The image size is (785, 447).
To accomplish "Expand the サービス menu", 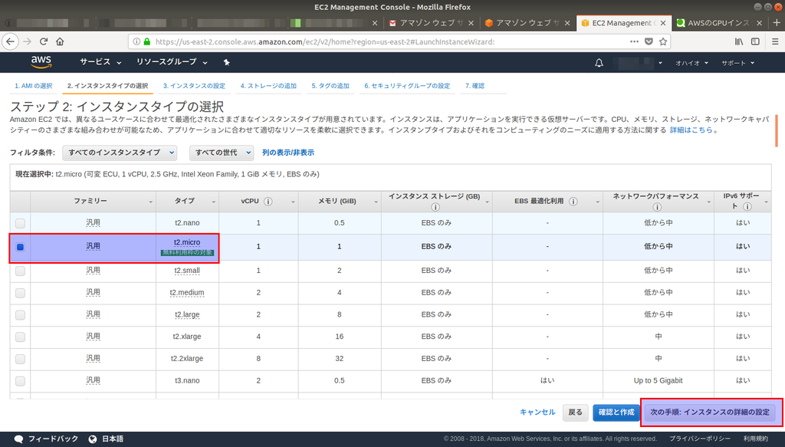I will click(100, 61).
